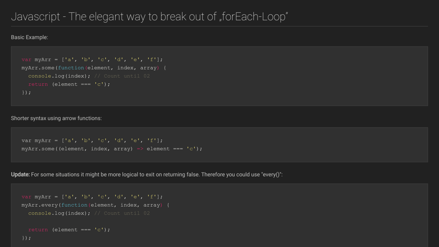The image size is (439, 247).
Task: Click closing "});" of the first code block
Action: pos(26,92)
